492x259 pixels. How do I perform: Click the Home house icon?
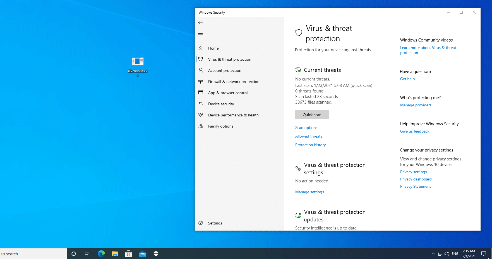(x=201, y=48)
